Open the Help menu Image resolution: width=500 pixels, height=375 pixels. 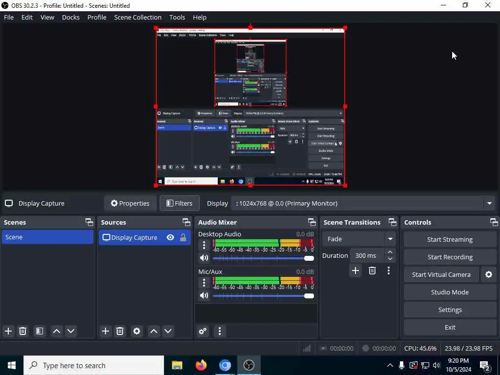click(x=200, y=17)
